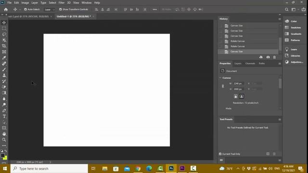
Task: Open the Adjustments panel
Action: 294,62
